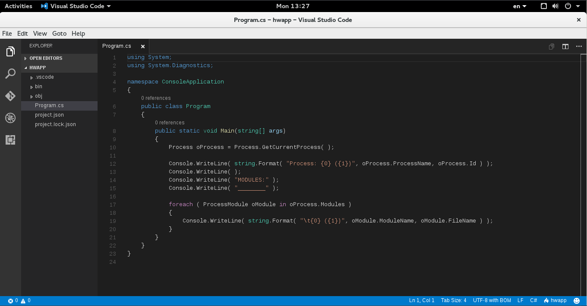The width and height of the screenshot is (587, 306).
Task: Click the open changes icon in editor toolbar
Action: tap(552, 46)
